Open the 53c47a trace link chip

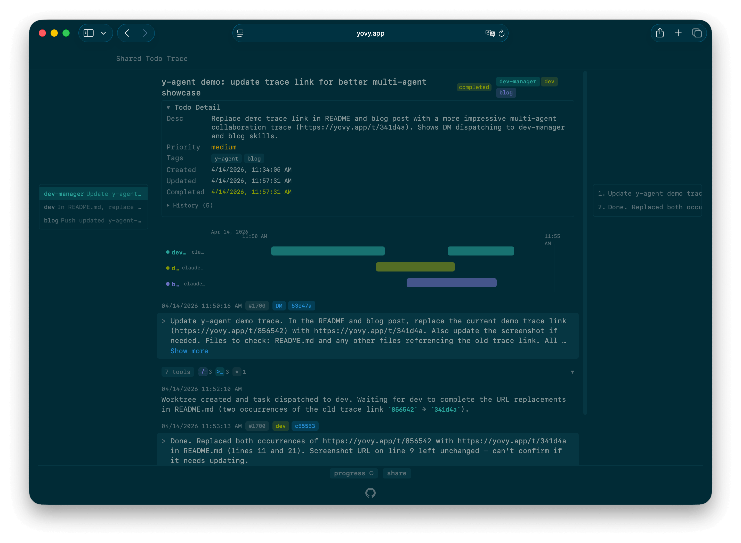point(301,306)
